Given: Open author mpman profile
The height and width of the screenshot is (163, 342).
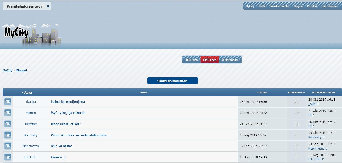Looking at the screenshot, I should (x=31, y=113).
